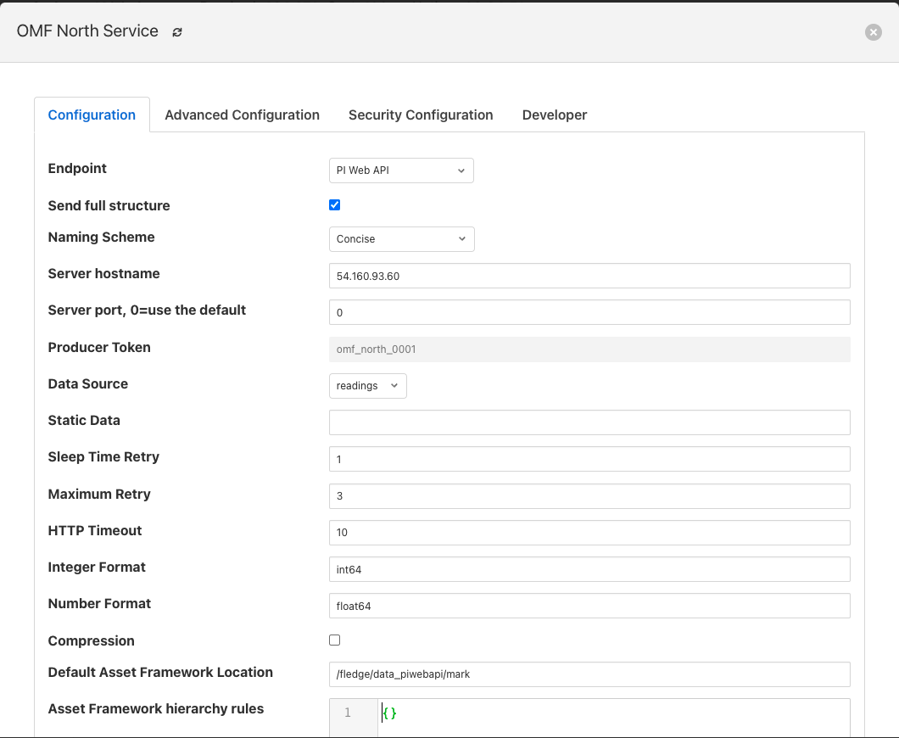Click the Integer Format text field
Screen dimensions: 899x738
point(589,569)
